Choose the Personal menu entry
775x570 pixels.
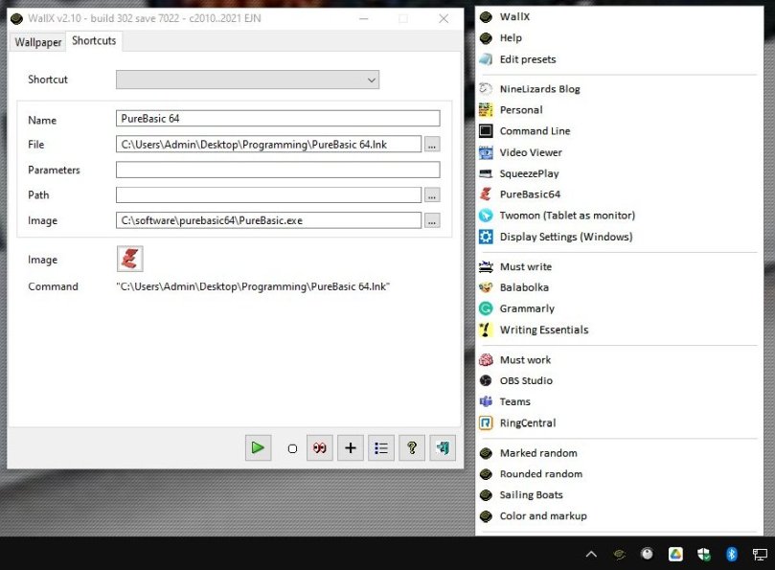click(x=619, y=110)
